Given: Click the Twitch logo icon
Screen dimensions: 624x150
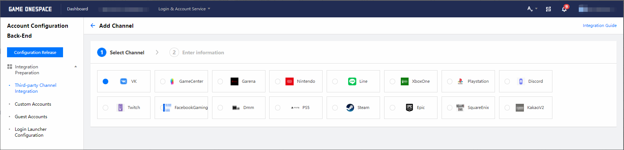Looking at the screenshot, I should tap(120, 108).
